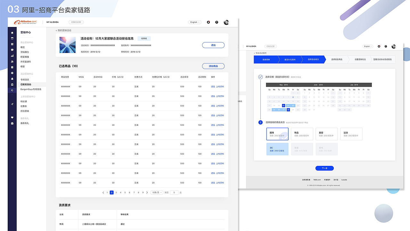Screen dimensions: 410x231
Task: Open the English language dropdown in left header
Action: (x=195, y=22)
